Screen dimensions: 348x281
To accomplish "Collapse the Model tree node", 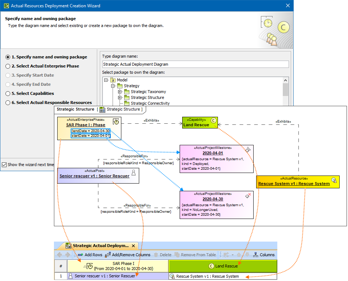I will pyautogui.click(x=106, y=80).
